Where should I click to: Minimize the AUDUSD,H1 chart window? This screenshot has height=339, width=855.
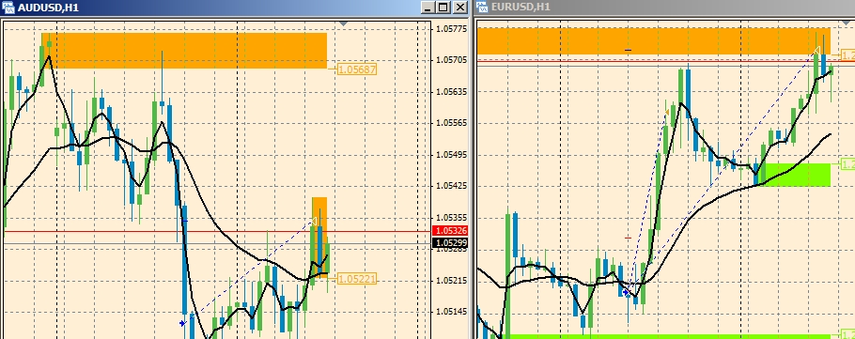click(428, 8)
